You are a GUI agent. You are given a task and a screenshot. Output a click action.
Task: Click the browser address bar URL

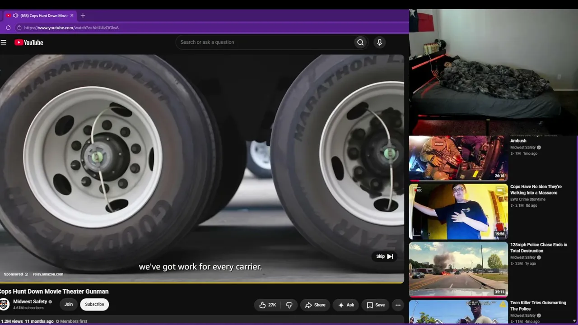click(x=71, y=28)
